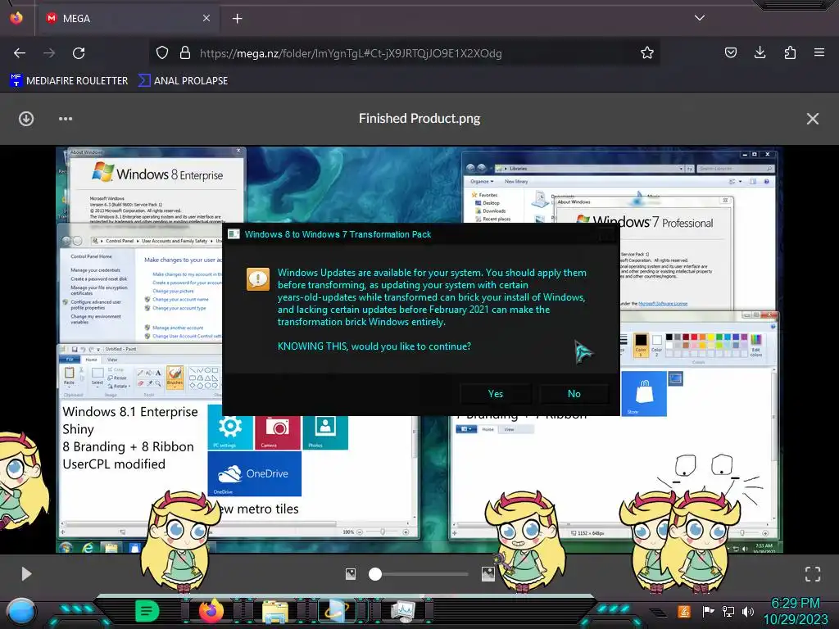
Task: Open the tracking protection shield panel
Action: click(x=162, y=53)
